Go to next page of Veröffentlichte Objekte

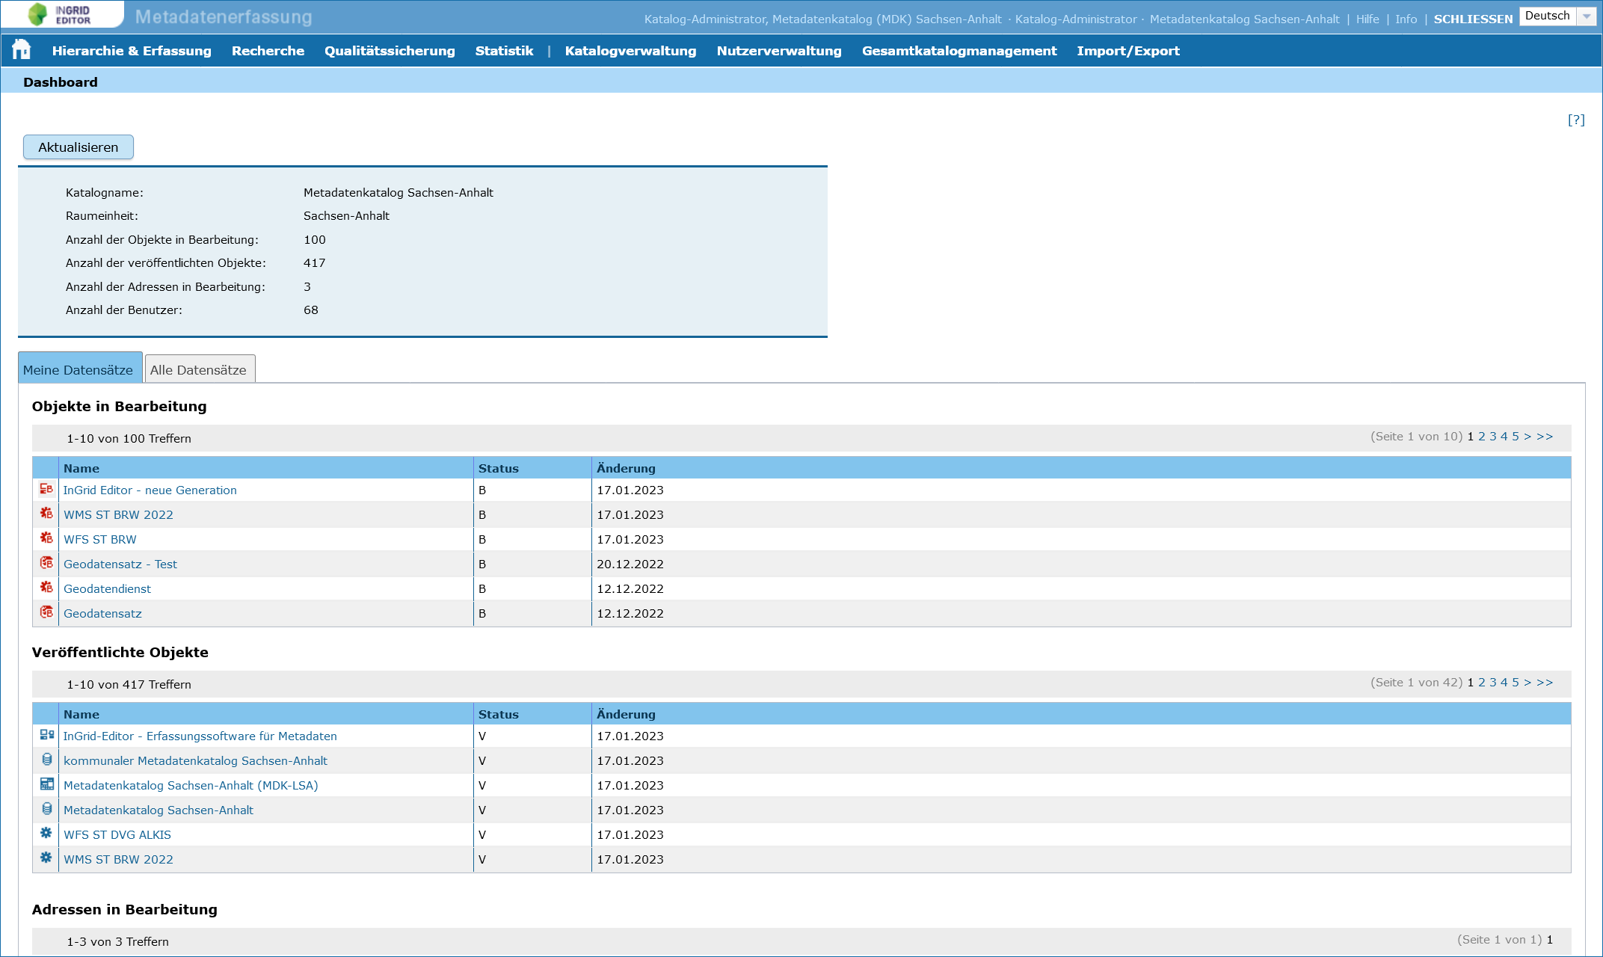tap(1527, 683)
